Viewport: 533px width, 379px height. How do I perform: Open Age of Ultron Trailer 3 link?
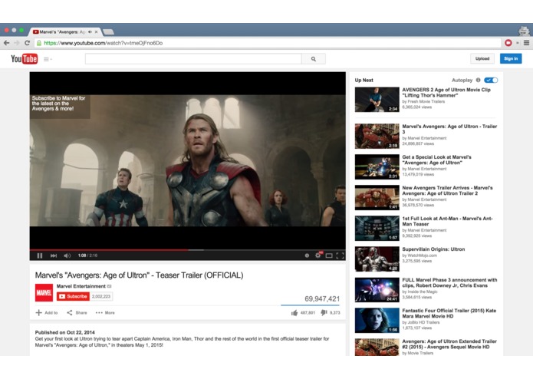pos(449,129)
